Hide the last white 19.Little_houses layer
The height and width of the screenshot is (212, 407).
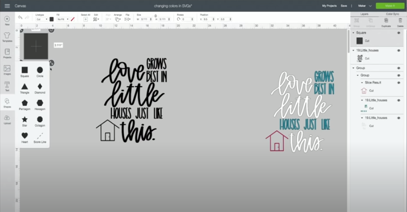(399, 117)
